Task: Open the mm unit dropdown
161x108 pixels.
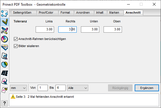Action: point(18,88)
